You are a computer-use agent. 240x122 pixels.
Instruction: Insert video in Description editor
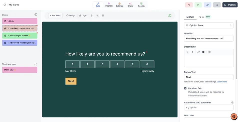tap(203, 52)
